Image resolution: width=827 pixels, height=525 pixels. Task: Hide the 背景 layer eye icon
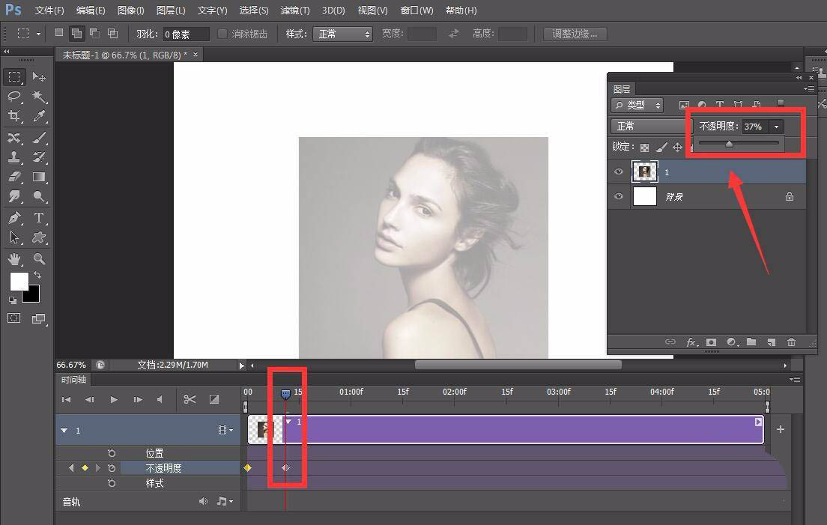(x=618, y=197)
